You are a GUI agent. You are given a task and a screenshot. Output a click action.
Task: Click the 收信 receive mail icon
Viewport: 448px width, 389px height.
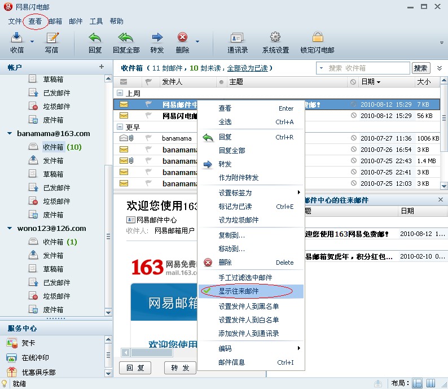[x=16, y=38]
